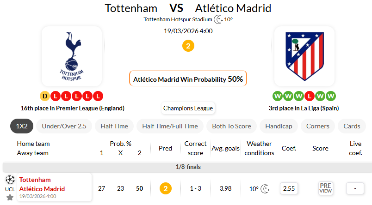The width and height of the screenshot is (372, 205).
Task: Click the star favorite icon under UCL
Action: click(x=10, y=198)
